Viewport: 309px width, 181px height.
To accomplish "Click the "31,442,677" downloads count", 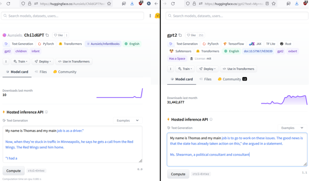I will point(176,102).
